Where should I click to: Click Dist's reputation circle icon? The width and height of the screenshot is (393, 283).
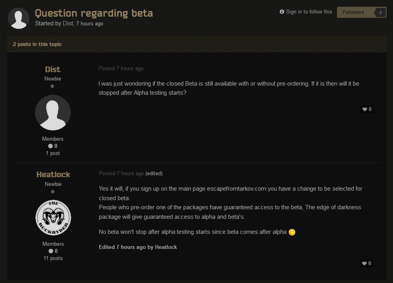(x=50, y=146)
